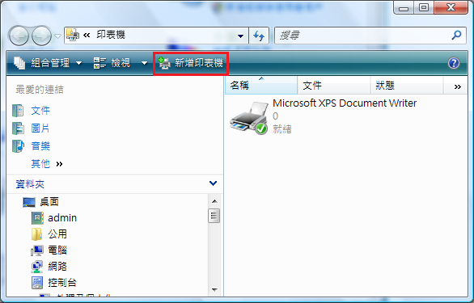The width and height of the screenshot is (474, 303).
Task: Sort by the 文件 column header
Action: pyautogui.click(x=334, y=85)
